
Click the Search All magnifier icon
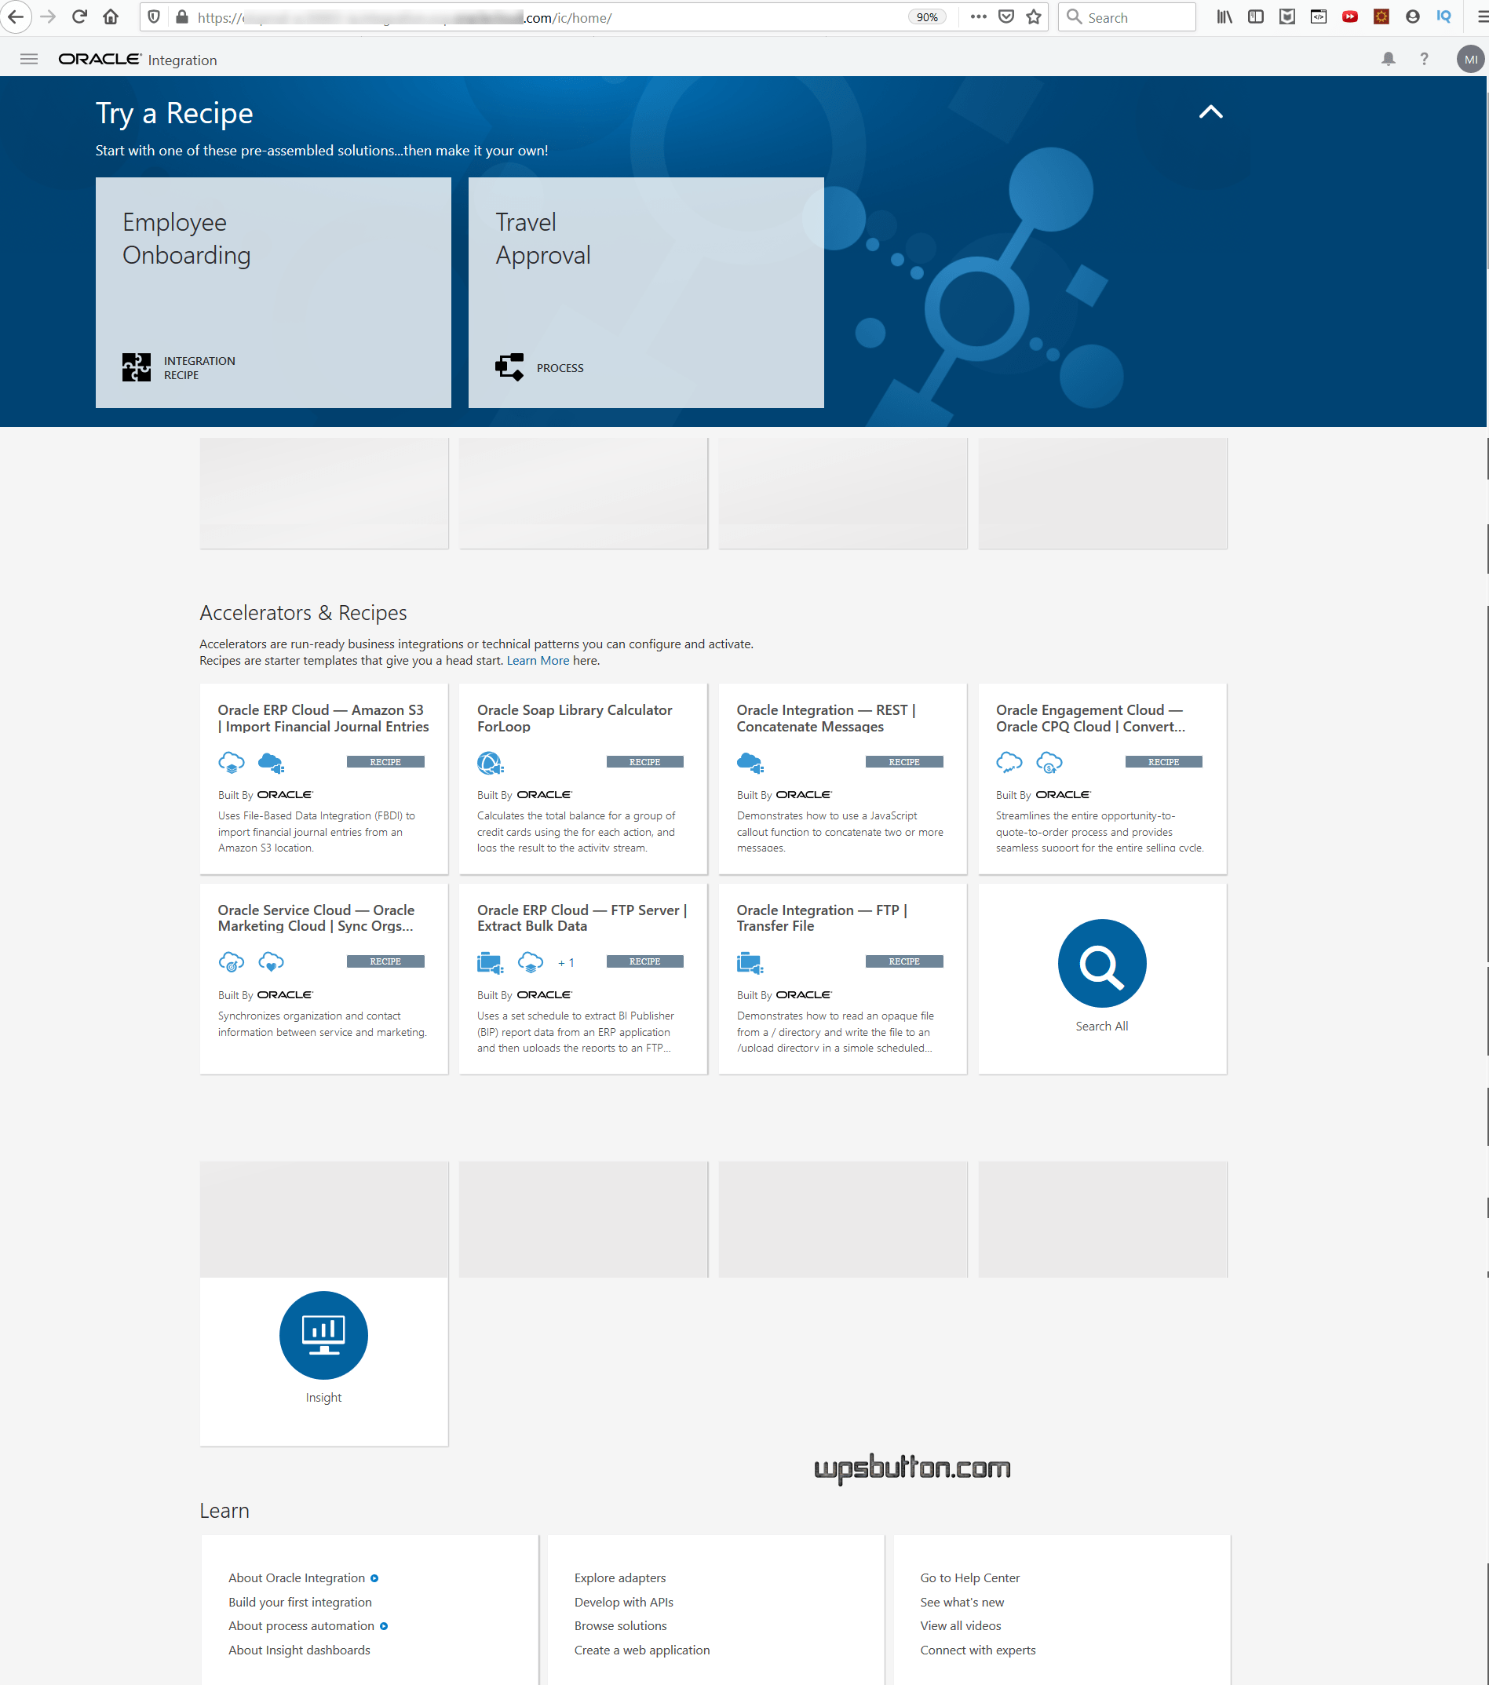tap(1102, 963)
